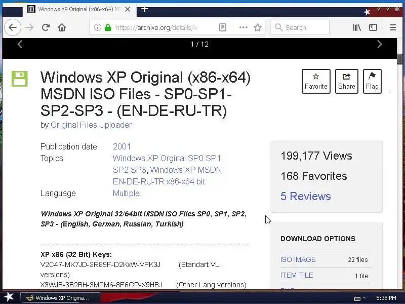Viewport: 405px width, 304px height.
Task: Open topic Windows XP Orginal SP0 SP1 SP2 SP3
Action: (167, 164)
